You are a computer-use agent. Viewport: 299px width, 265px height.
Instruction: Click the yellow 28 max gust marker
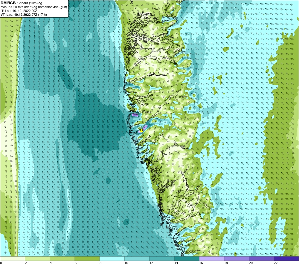(x=141, y=130)
